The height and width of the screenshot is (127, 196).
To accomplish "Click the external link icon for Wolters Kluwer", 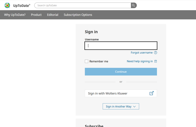I will [152, 93].
